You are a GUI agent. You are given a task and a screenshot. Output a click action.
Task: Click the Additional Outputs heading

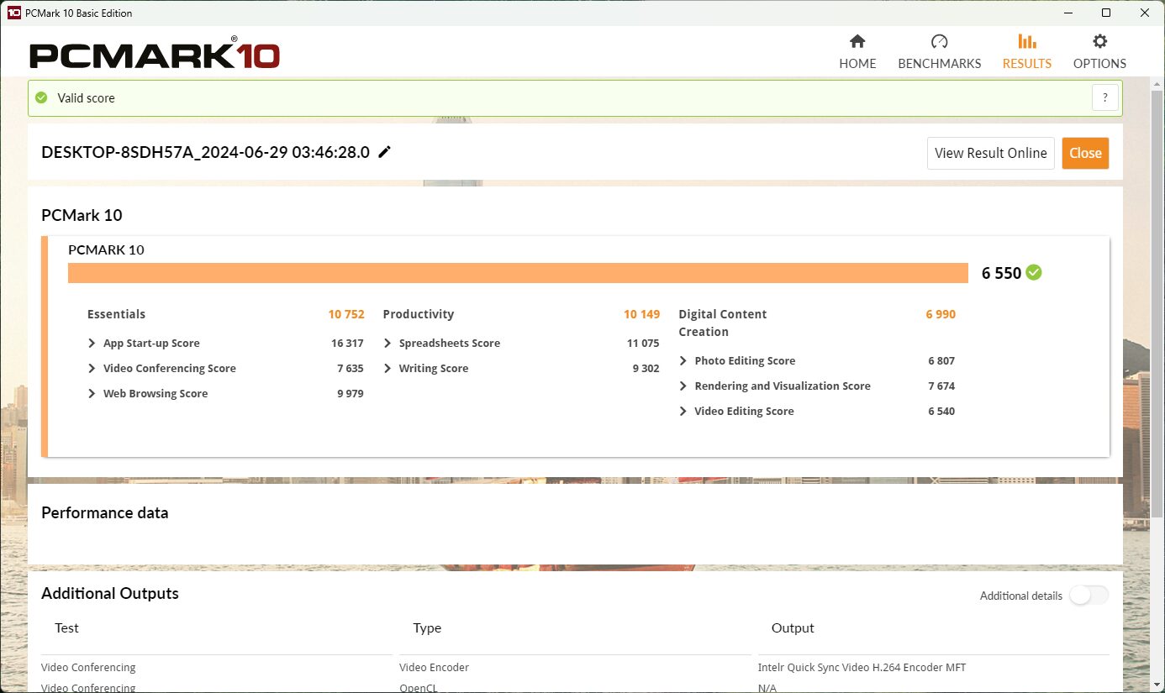tap(110, 593)
